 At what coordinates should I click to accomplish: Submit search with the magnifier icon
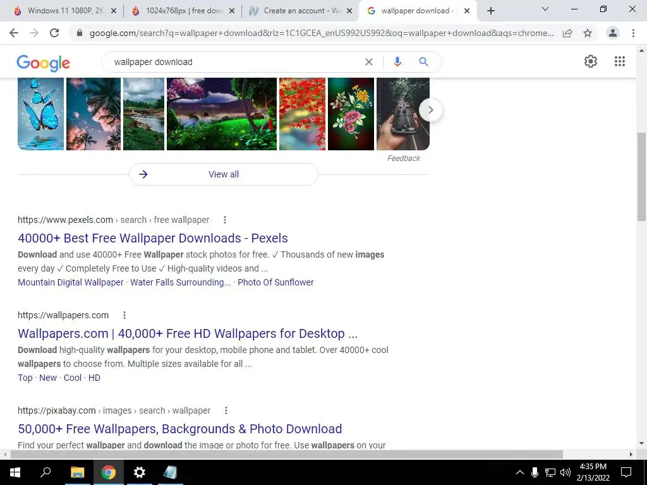click(423, 62)
